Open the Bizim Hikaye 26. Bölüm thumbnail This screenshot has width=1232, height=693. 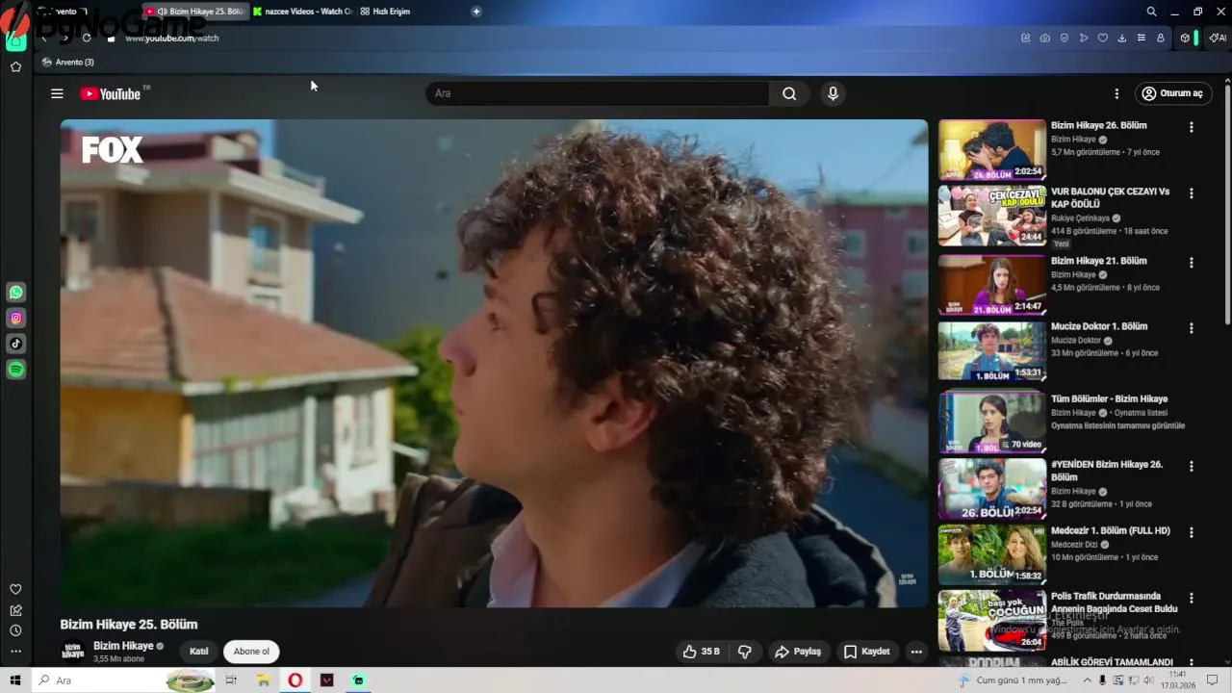(992, 149)
